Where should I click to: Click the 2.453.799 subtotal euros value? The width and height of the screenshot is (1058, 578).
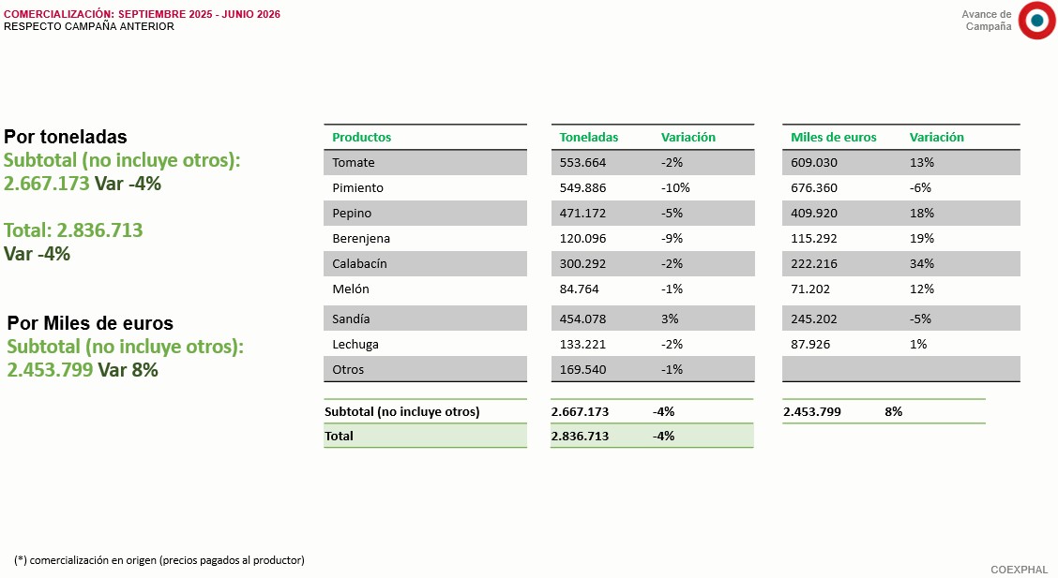tap(811, 411)
